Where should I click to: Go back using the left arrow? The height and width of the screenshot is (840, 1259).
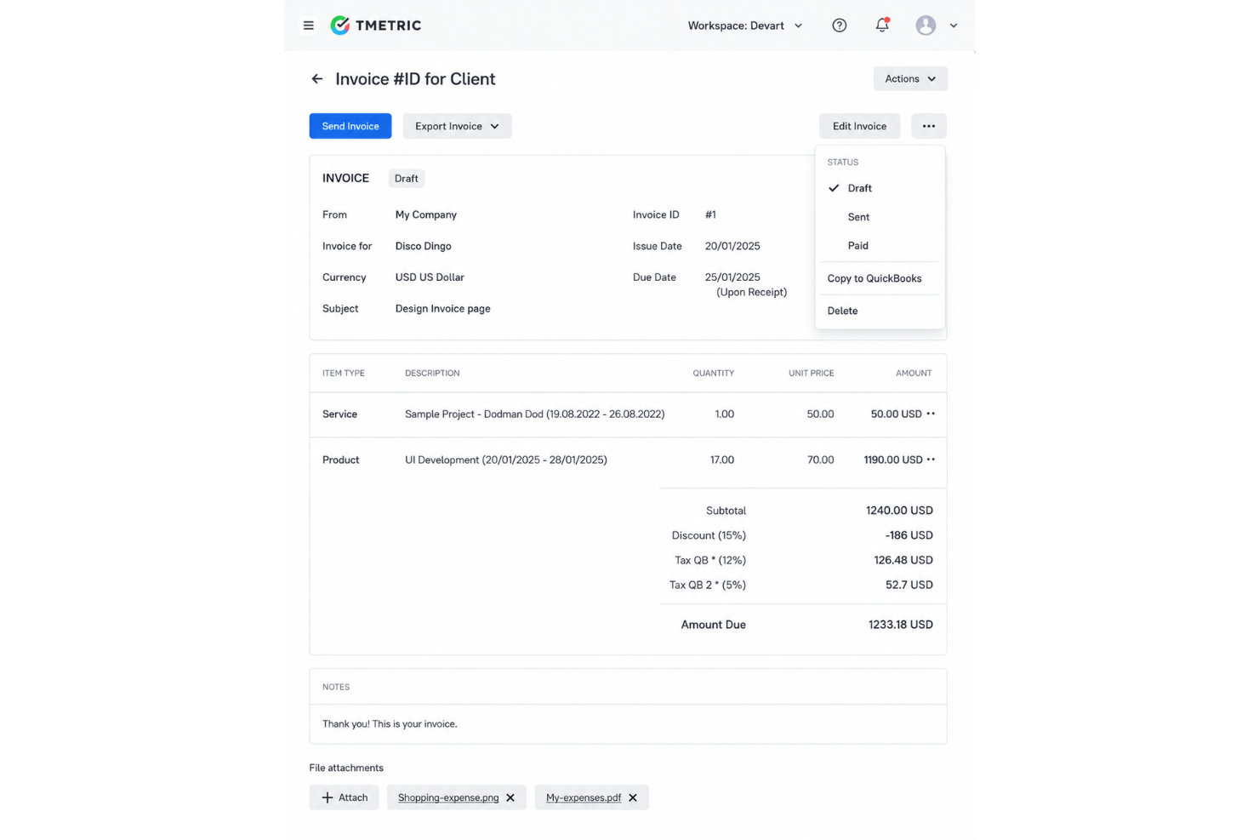317,79
